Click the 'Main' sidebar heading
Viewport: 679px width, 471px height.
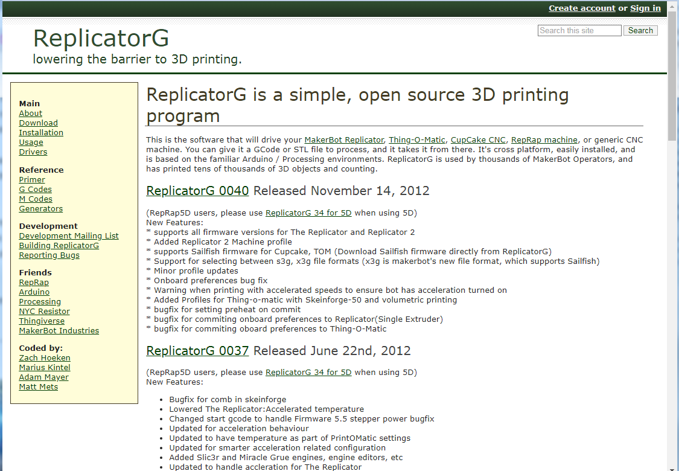(x=30, y=103)
